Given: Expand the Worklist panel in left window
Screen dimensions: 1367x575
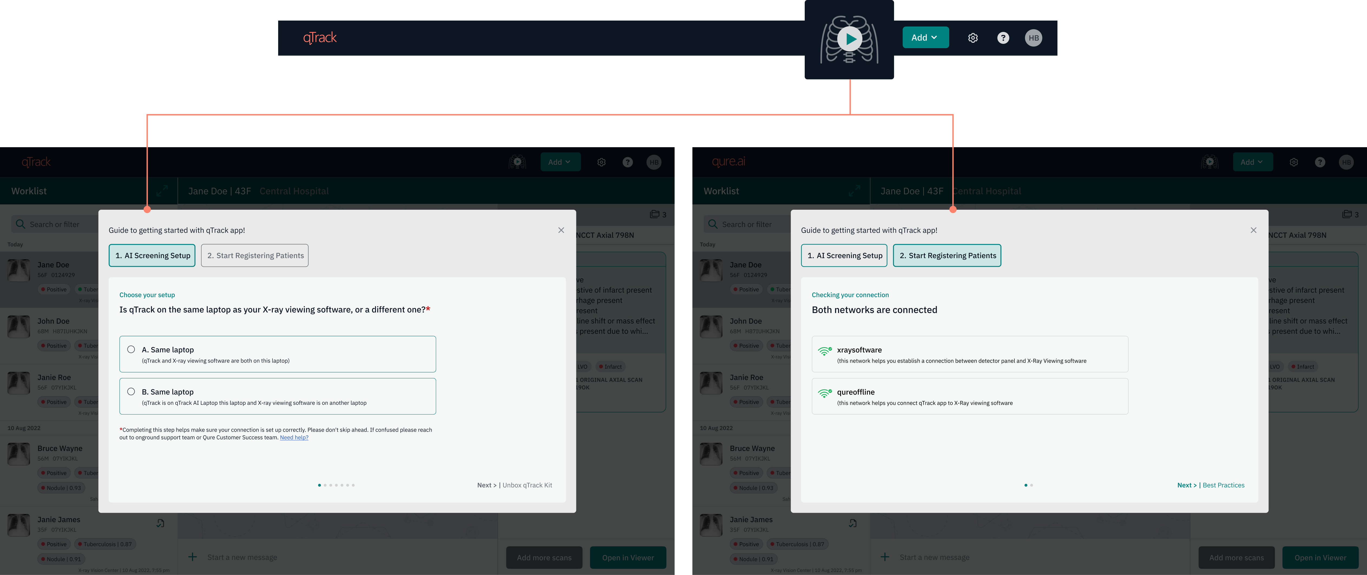Looking at the screenshot, I should [x=162, y=190].
